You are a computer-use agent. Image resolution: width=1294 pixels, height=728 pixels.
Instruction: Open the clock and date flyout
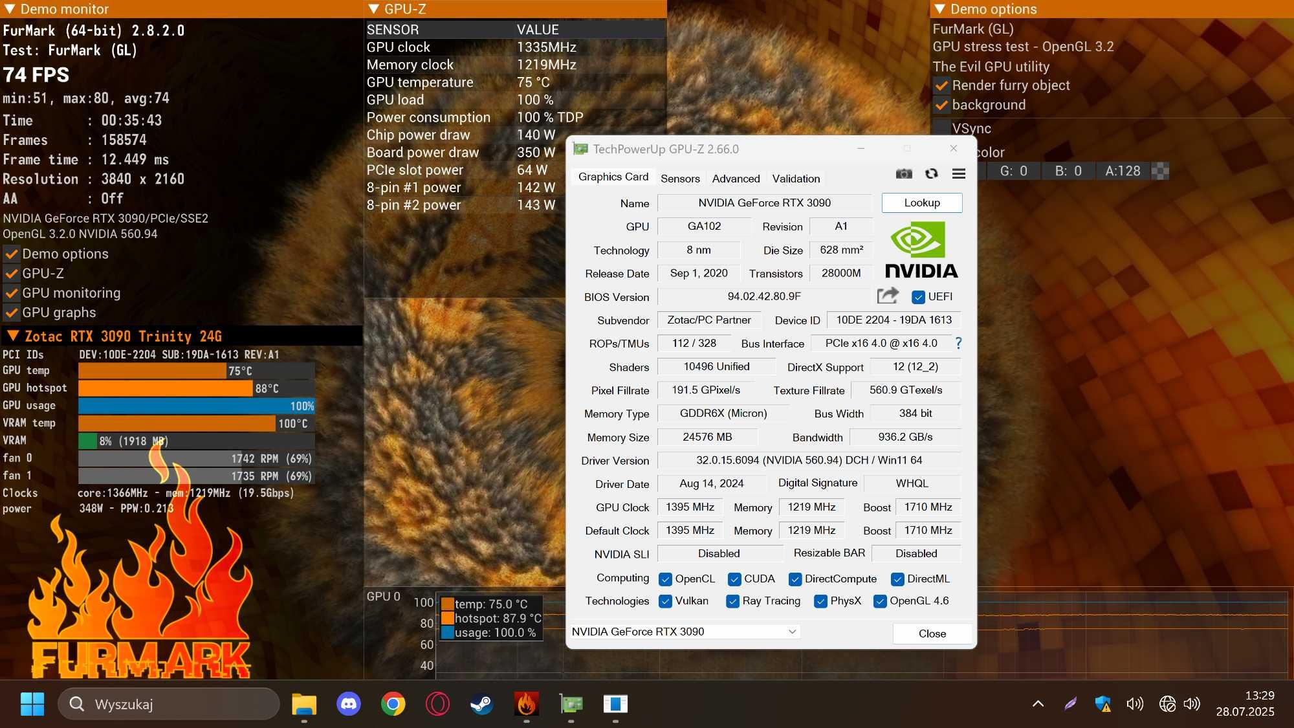(x=1245, y=703)
